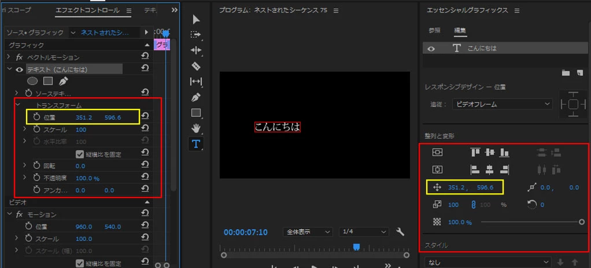This screenshot has height=268, width=591.
Task: Show more panel tabs with » button
Action: tap(174, 10)
